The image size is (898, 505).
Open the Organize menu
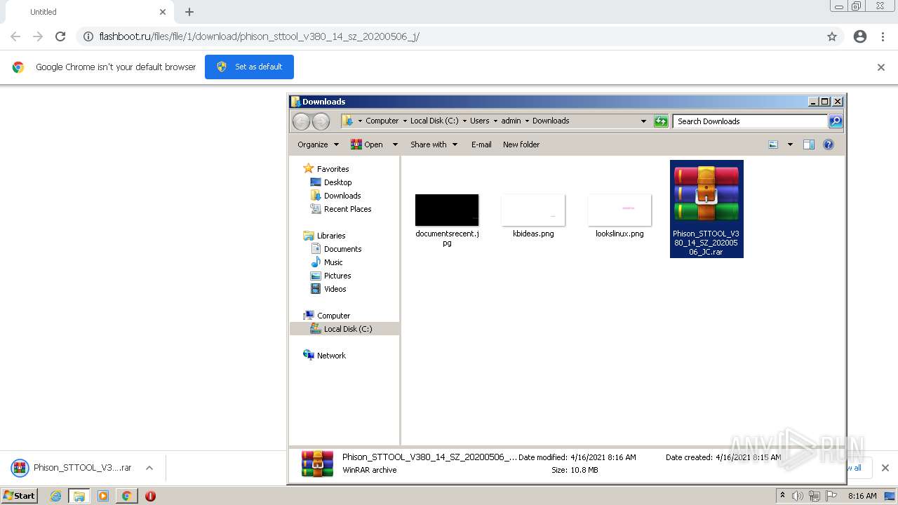click(318, 144)
